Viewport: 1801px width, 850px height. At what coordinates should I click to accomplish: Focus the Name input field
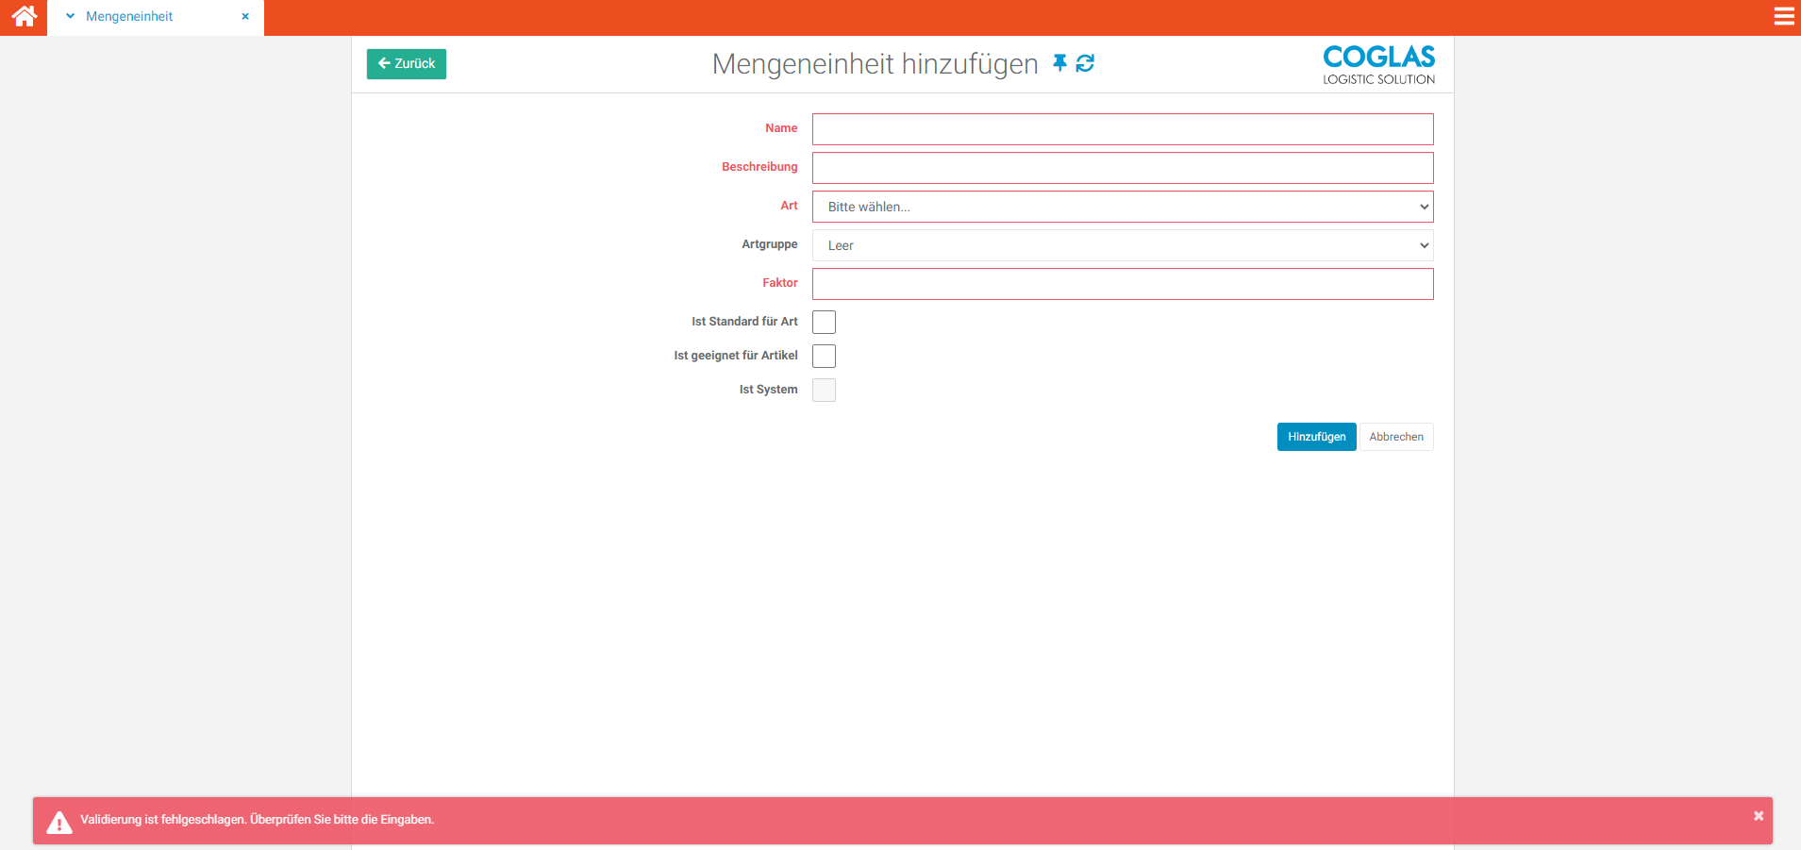pyautogui.click(x=1122, y=129)
